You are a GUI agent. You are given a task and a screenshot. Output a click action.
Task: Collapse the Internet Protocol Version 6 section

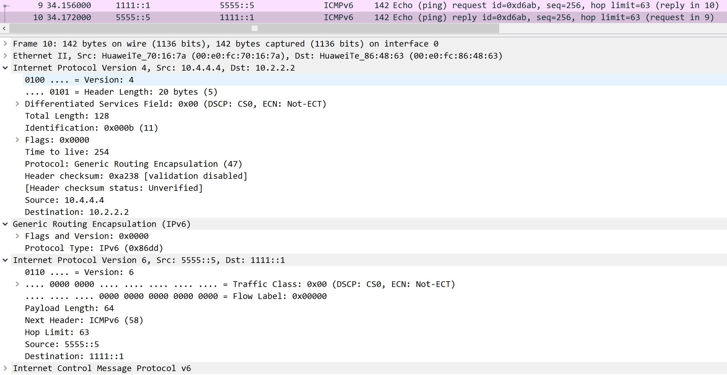pyautogui.click(x=5, y=260)
